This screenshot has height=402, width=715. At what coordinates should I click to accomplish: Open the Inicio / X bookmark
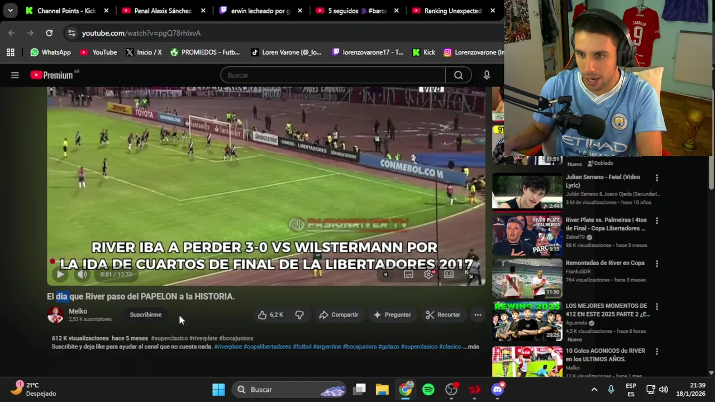click(x=144, y=52)
